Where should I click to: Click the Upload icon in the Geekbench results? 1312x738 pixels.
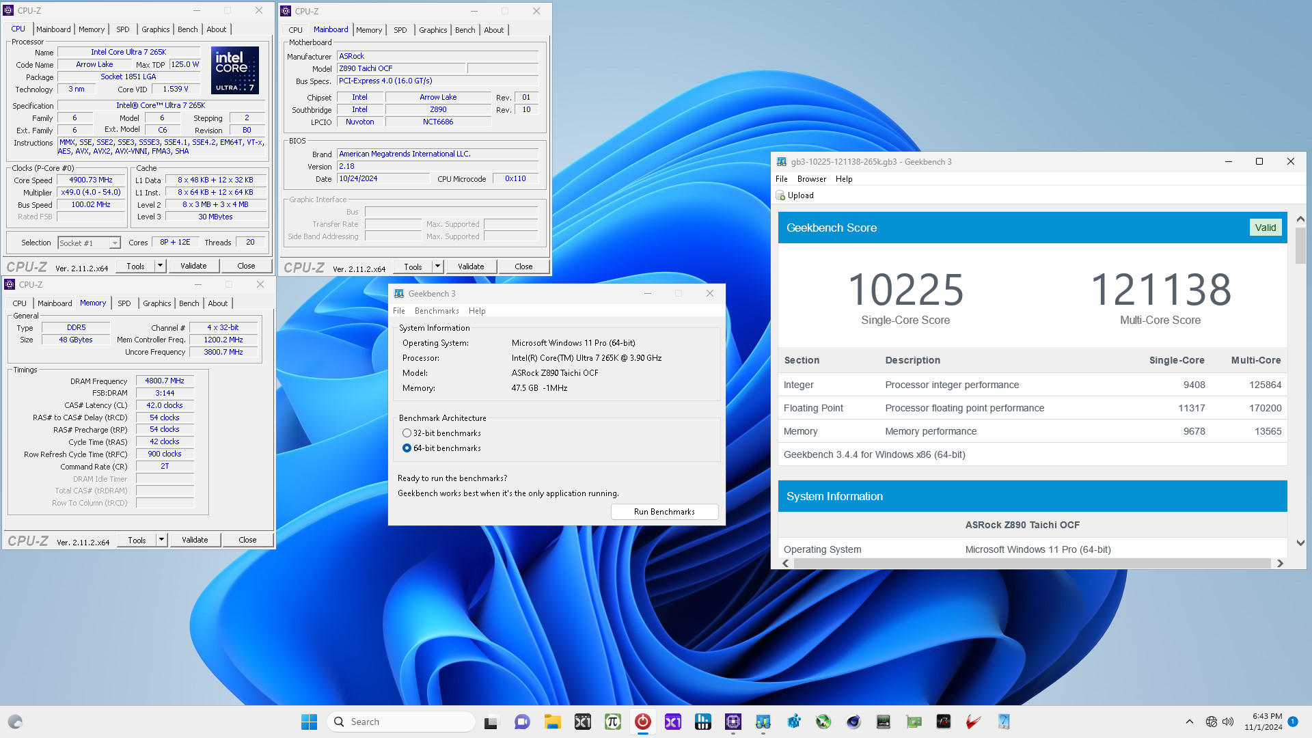coord(780,195)
